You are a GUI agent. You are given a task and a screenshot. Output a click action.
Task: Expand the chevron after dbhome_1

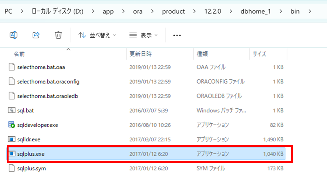tap(281, 11)
